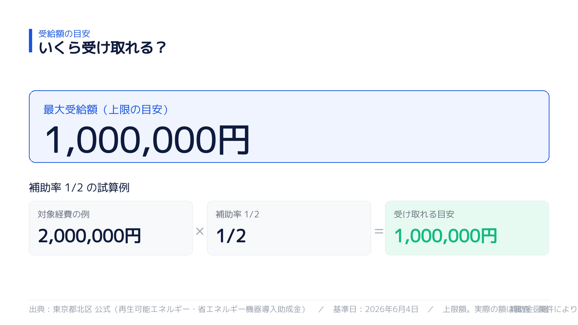Click the large 1/2 value
The width and height of the screenshot is (578, 325).
pyautogui.click(x=231, y=236)
